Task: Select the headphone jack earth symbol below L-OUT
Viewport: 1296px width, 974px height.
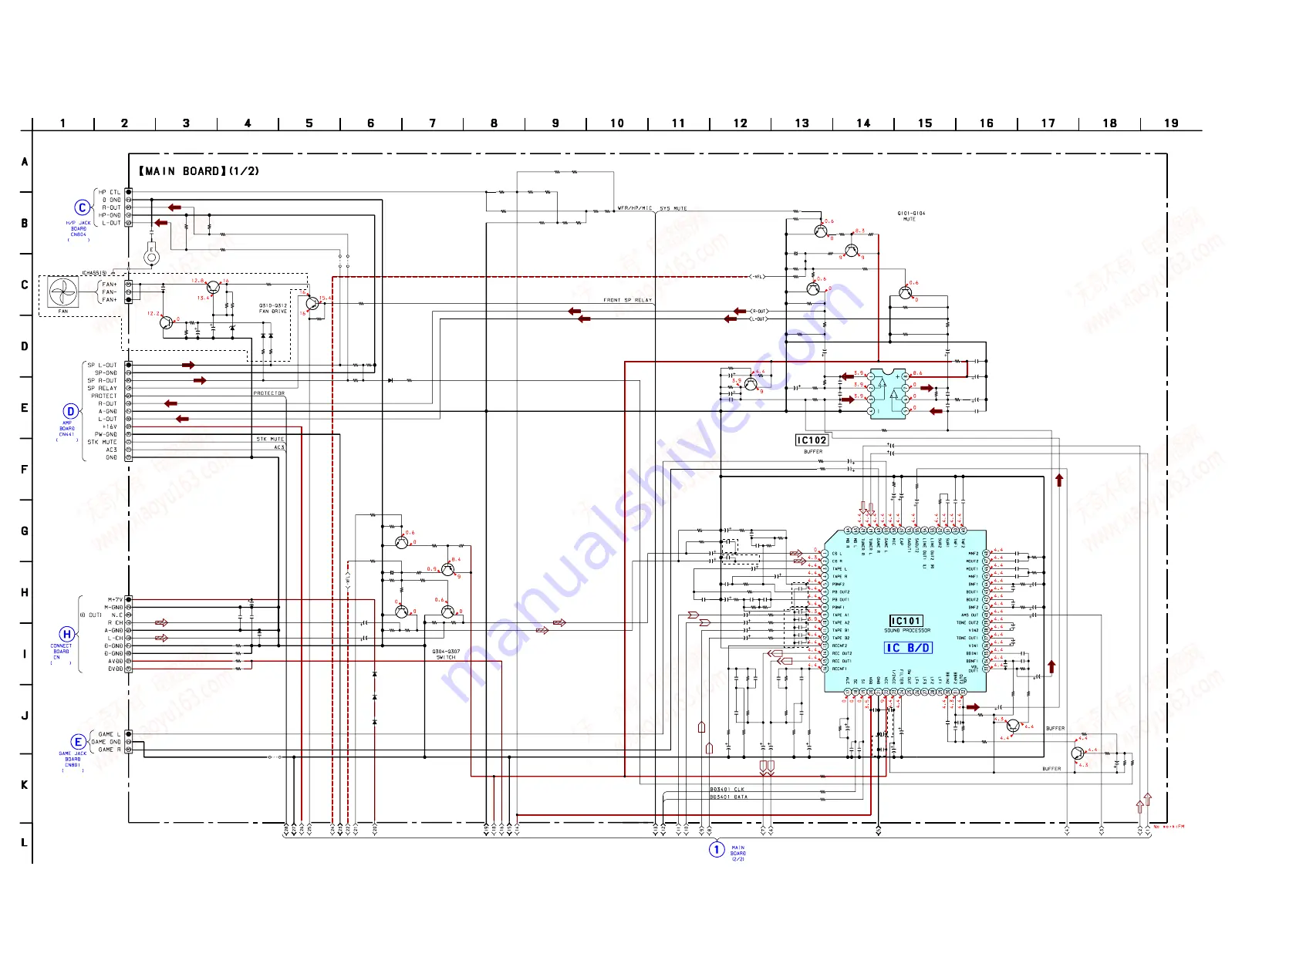Action: coord(151,254)
